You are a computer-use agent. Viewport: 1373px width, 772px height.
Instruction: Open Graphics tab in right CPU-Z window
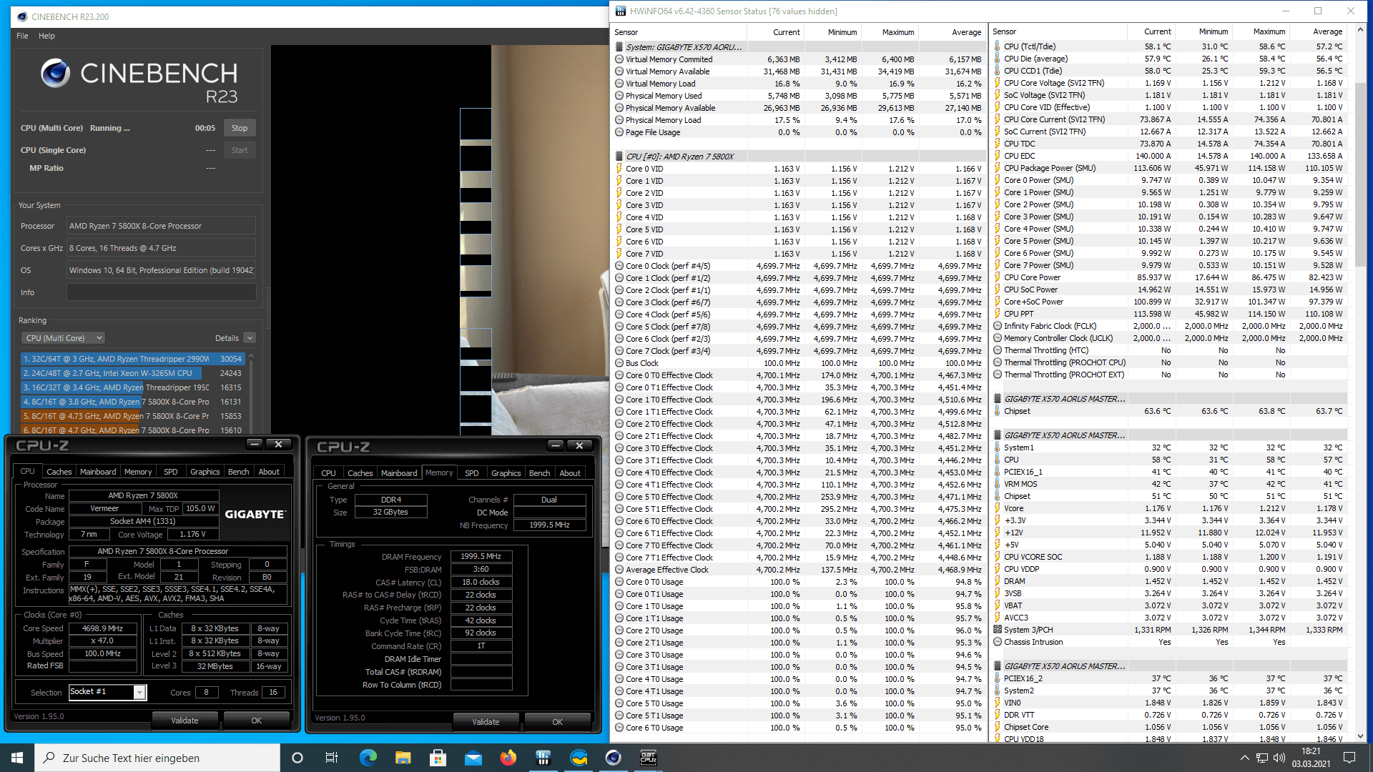[506, 473]
